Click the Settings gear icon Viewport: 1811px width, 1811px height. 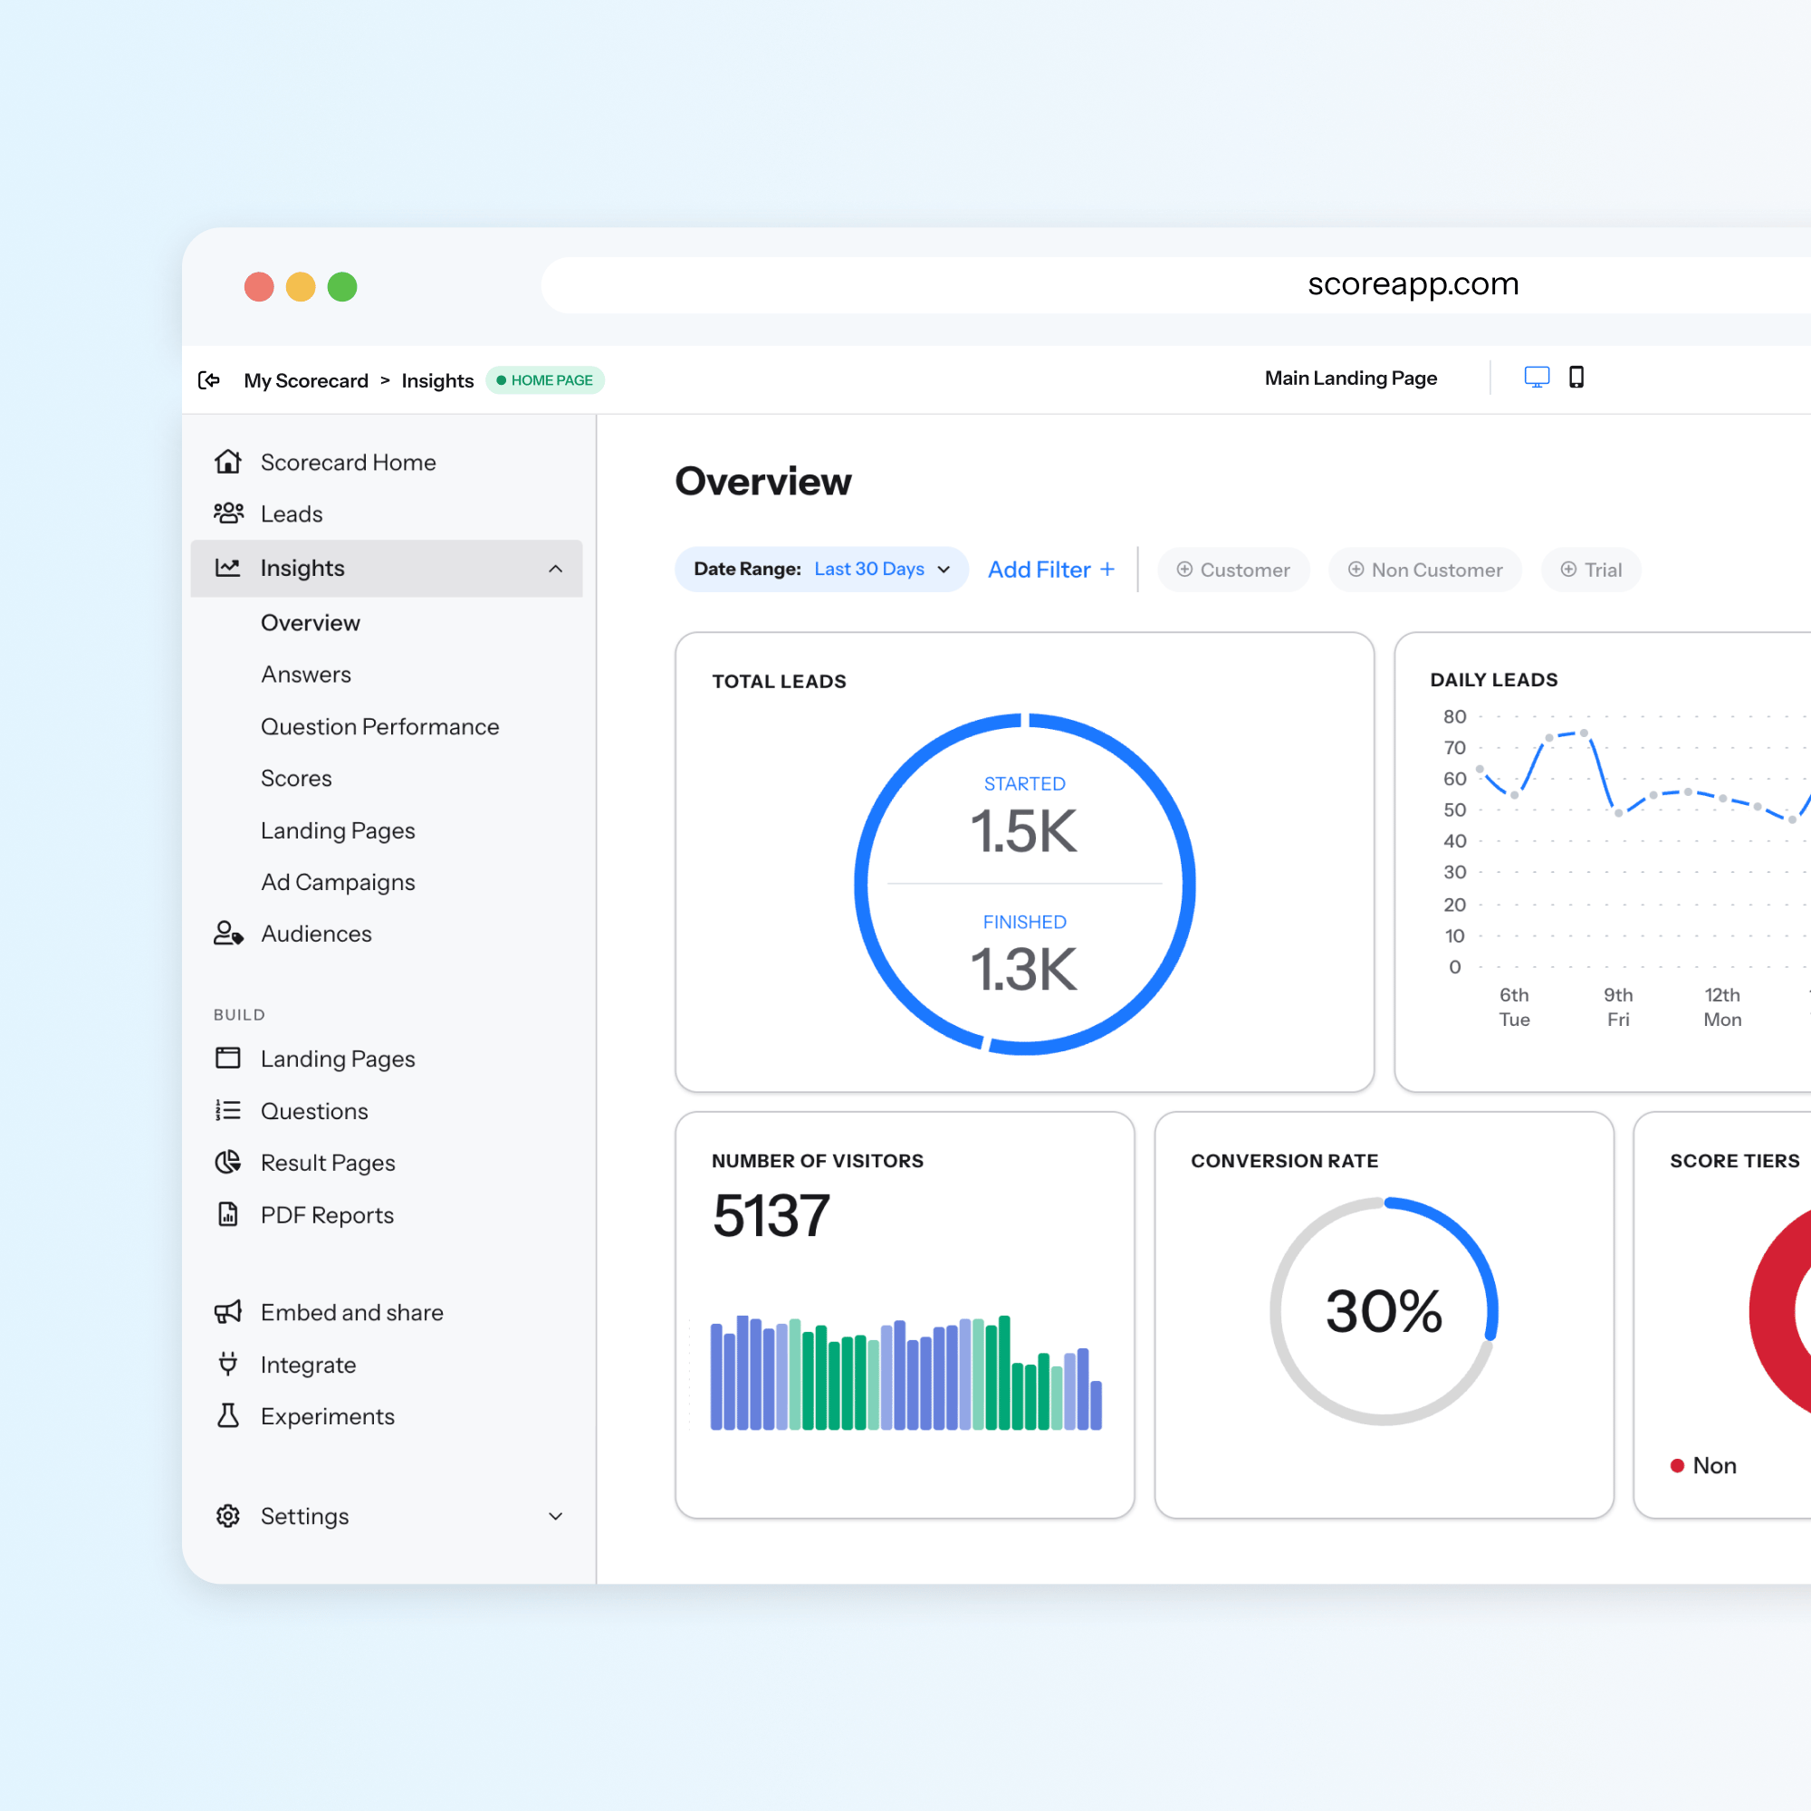(228, 1516)
